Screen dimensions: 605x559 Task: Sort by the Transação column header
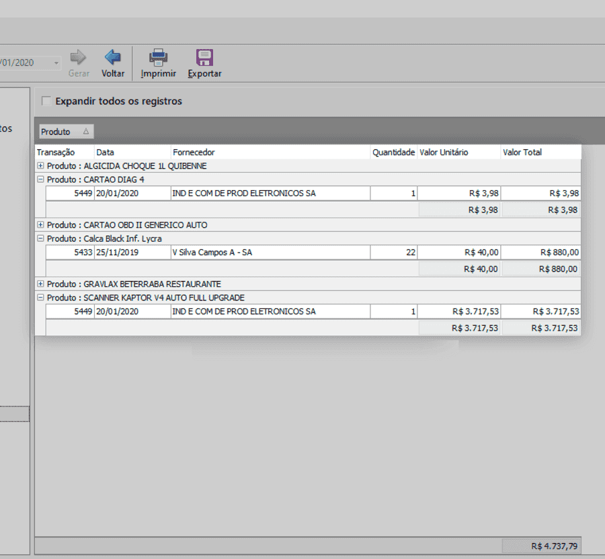point(65,153)
